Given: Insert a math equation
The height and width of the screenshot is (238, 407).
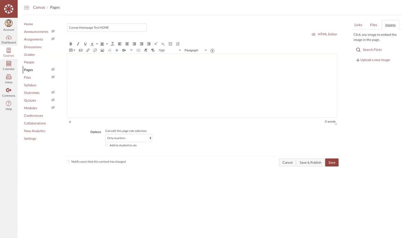Looking at the screenshot, I should tap(110, 50).
